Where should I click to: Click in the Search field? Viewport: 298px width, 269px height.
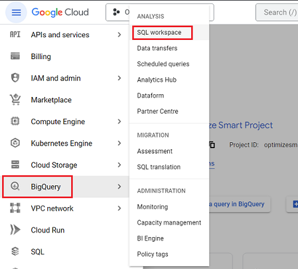pos(277,12)
